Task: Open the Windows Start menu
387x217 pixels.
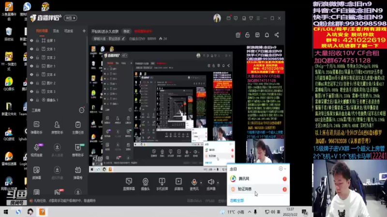Action: point(6,212)
